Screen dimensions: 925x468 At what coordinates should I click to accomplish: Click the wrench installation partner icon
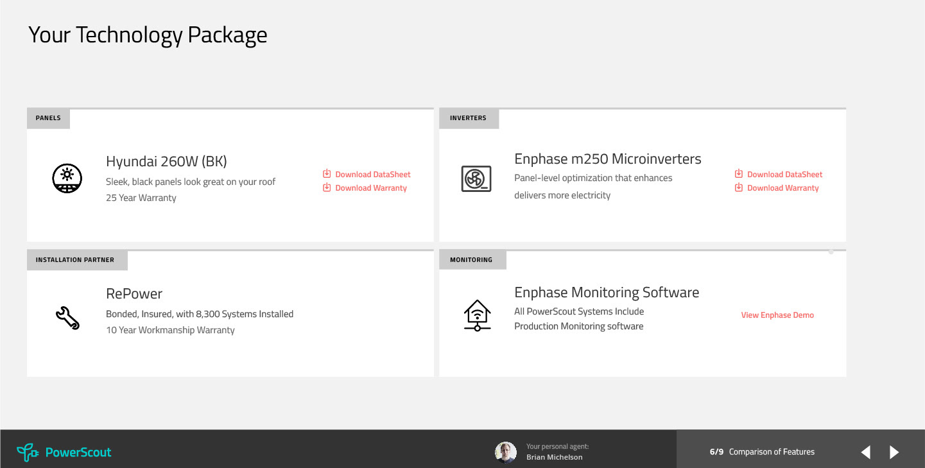coord(67,317)
